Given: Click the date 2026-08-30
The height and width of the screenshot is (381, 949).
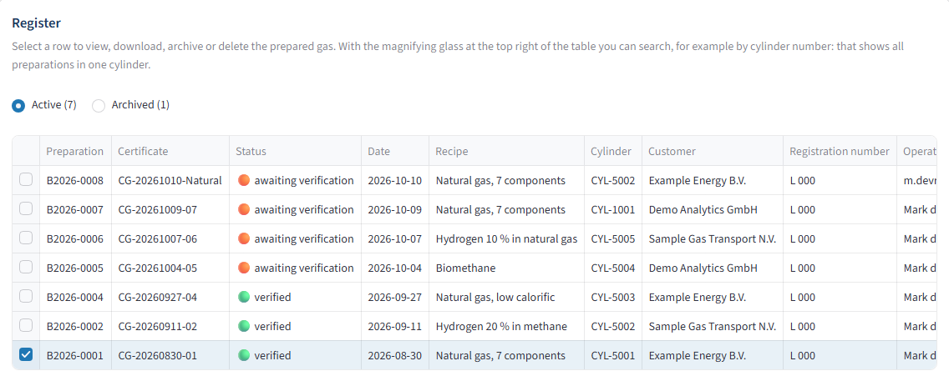Looking at the screenshot, I should pos(394,355).
